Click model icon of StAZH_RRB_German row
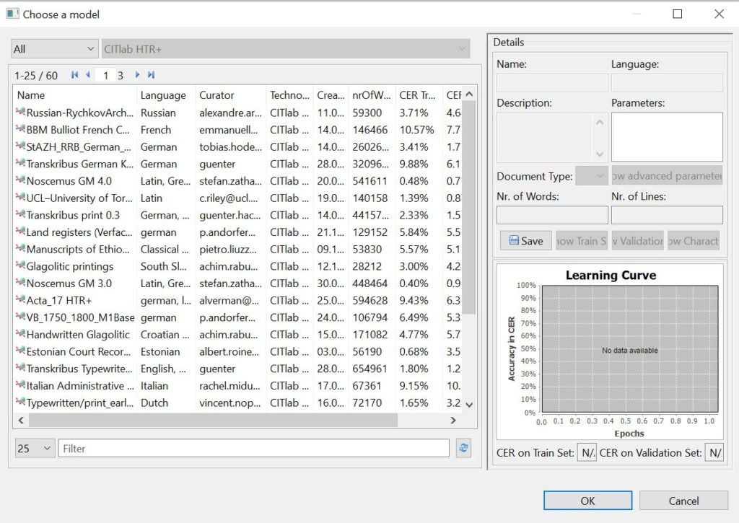739x523 pixels. [20, 146]
